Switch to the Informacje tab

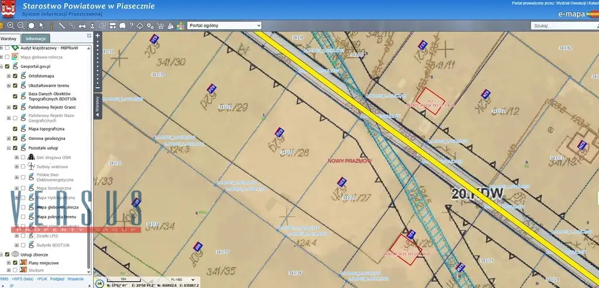coord(36,39)
